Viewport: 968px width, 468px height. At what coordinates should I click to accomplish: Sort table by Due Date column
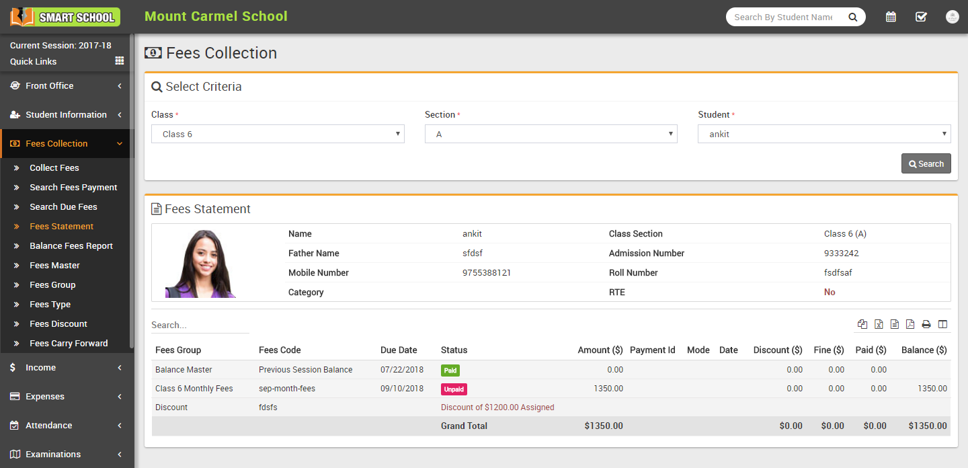pyautogui.click(x=399, y=350)
